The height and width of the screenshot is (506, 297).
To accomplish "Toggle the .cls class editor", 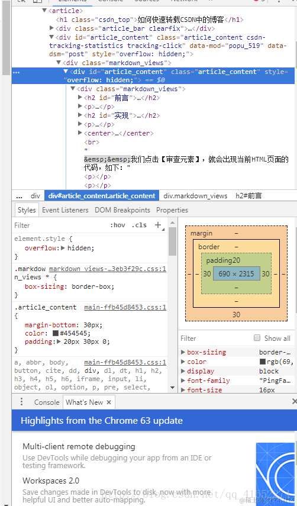I will tap(139, 225).
